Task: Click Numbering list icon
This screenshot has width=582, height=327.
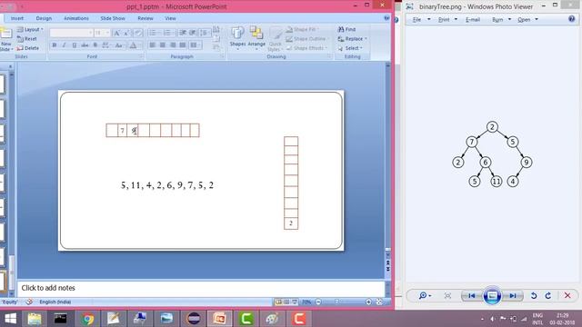Action: point(168,33)
